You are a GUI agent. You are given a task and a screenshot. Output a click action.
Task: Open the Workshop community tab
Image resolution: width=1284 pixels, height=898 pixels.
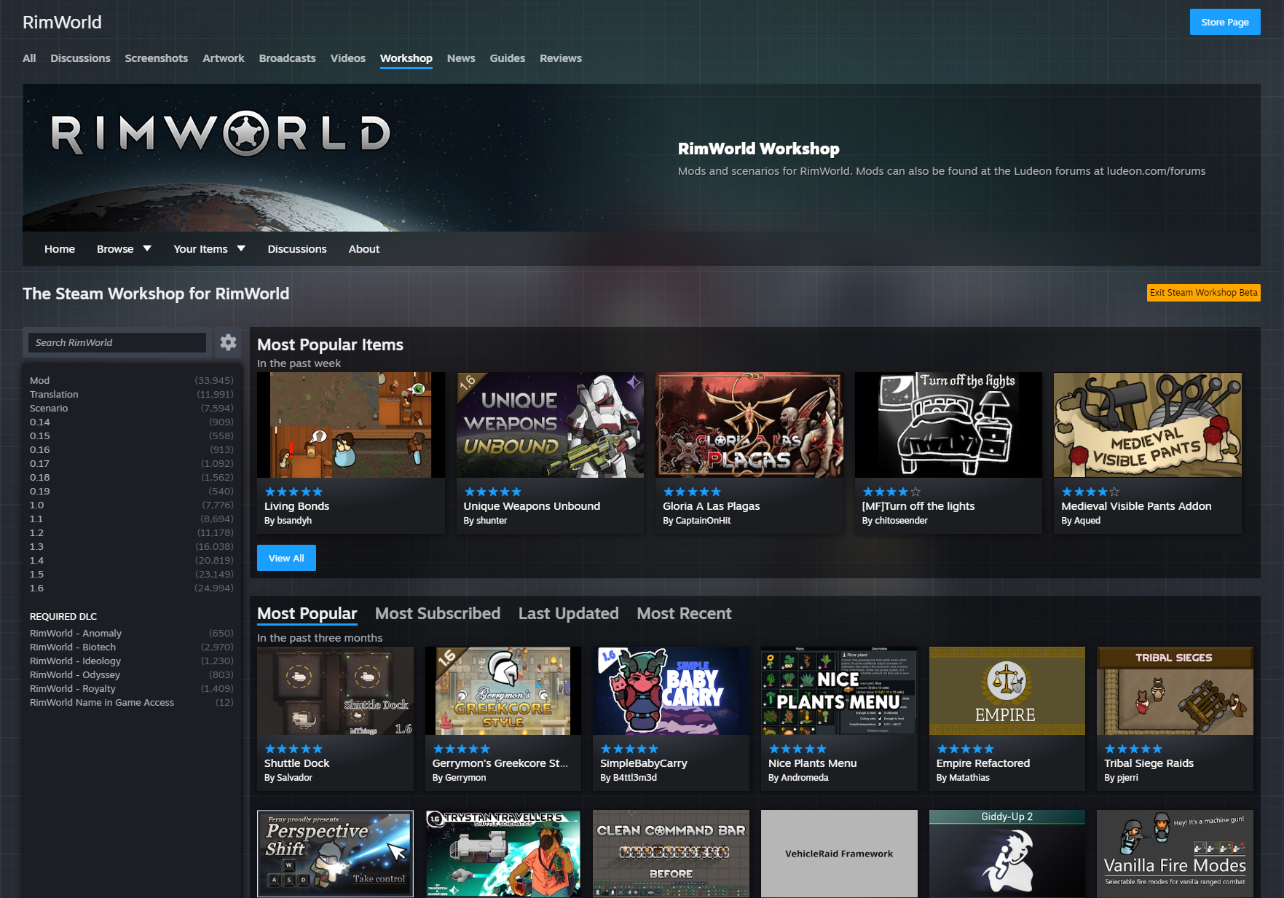(406, 58)
